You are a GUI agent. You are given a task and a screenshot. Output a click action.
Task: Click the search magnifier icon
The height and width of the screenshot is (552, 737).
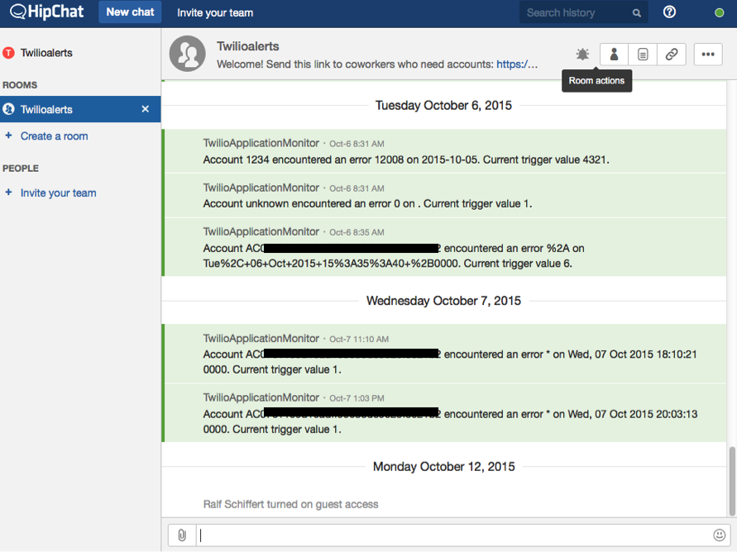click(x=636, y=13)
